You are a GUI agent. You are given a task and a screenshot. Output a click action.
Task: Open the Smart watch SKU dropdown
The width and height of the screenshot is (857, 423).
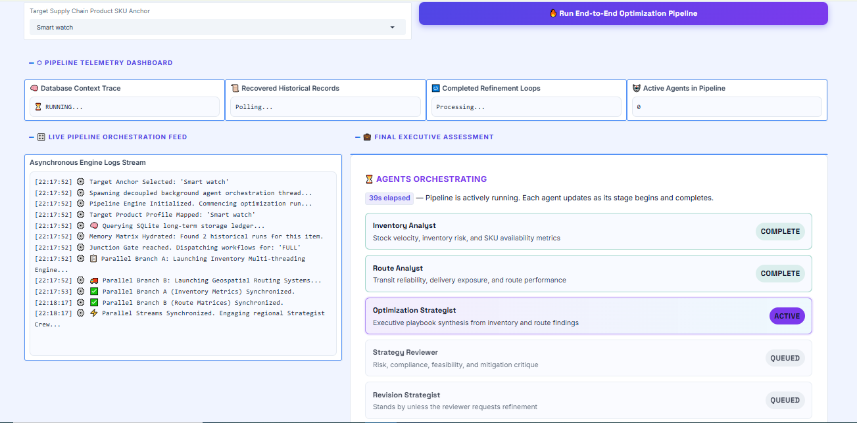click(217, 27)
